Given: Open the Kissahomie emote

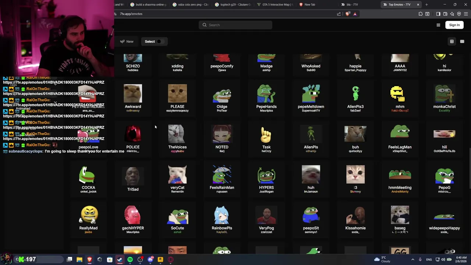Looking at the screenshot, I should 355,219.
